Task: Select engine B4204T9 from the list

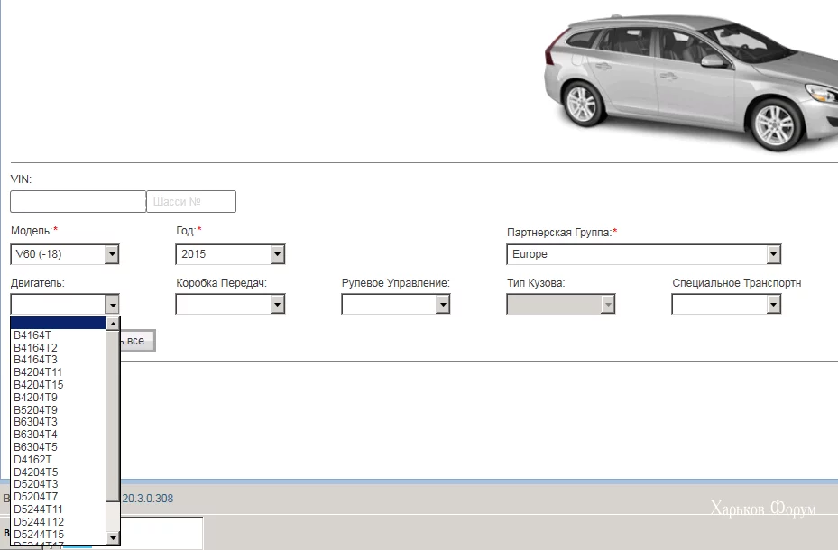Action: [x=59, y=398]
